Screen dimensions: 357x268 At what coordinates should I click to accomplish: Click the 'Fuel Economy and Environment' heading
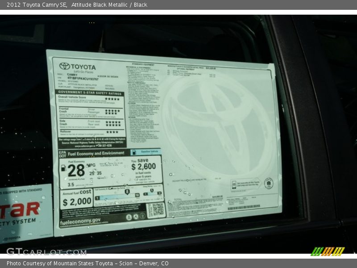tap(96, 153)
